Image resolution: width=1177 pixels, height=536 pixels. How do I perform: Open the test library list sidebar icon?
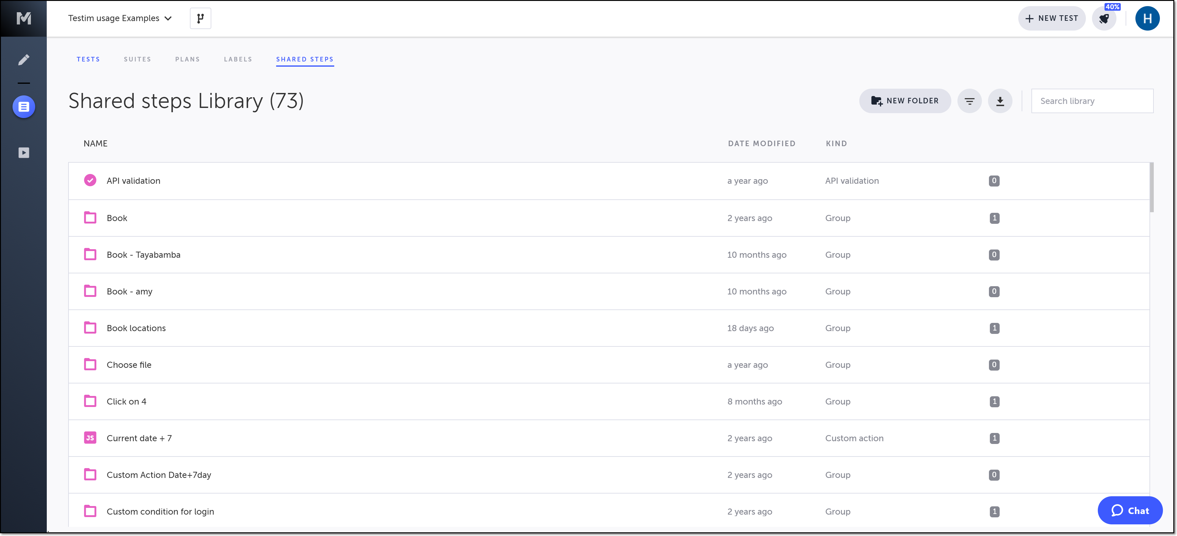coord(24,107)
